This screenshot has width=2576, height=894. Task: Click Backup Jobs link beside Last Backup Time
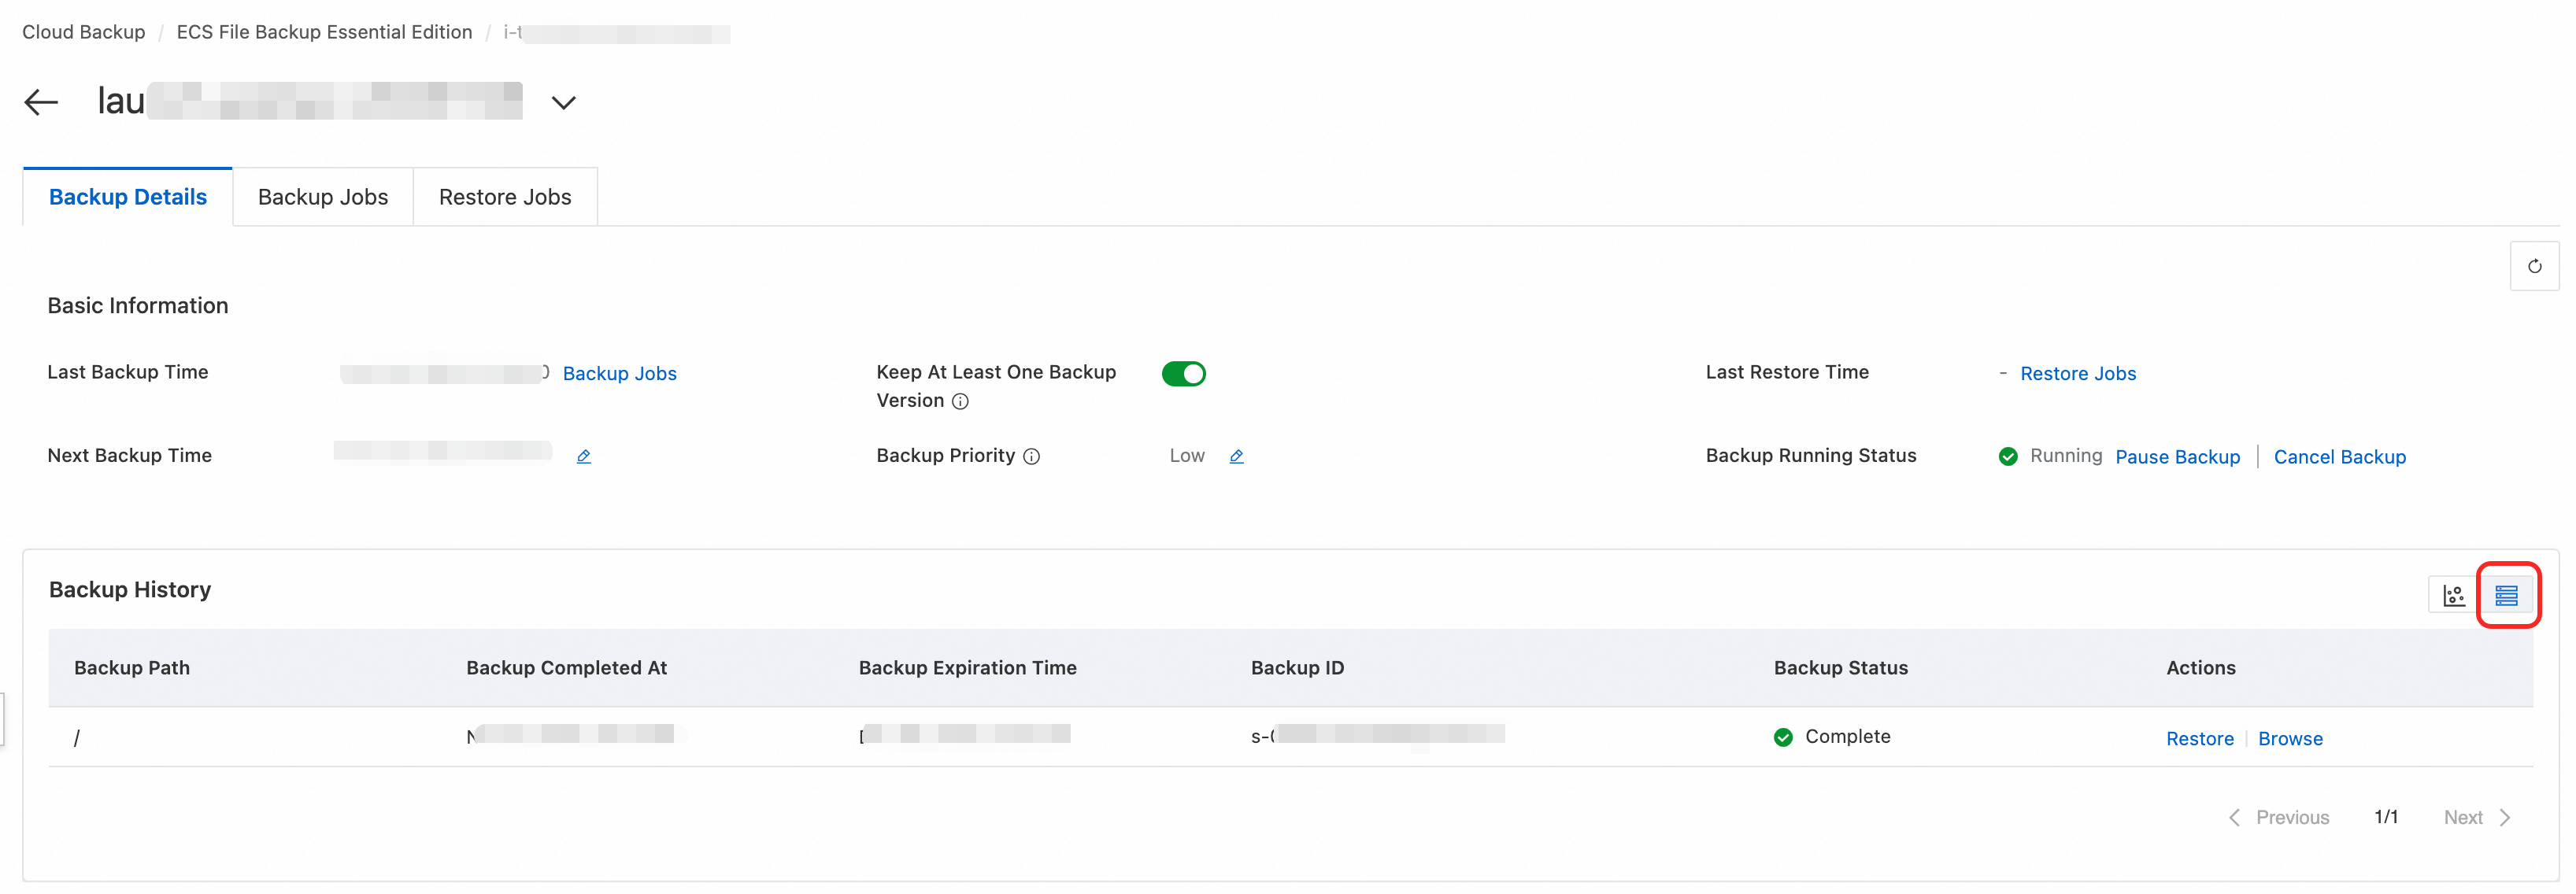coord(619,374)
